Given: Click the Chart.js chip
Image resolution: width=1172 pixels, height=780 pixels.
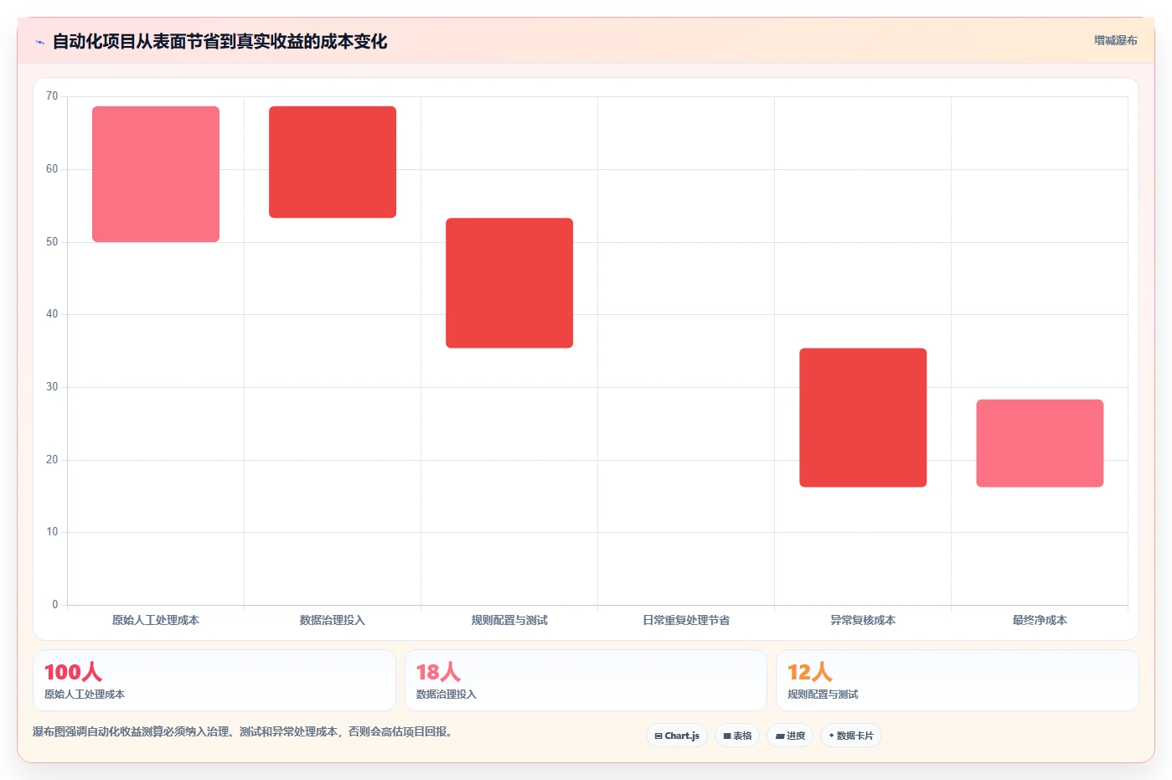Looking at the screenshot, I should click(x=677, y=736).
